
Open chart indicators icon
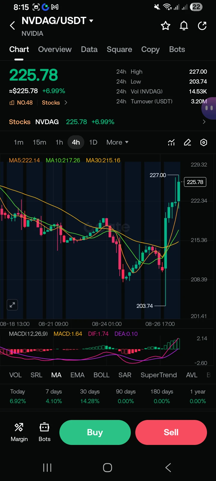coord(171,142)
